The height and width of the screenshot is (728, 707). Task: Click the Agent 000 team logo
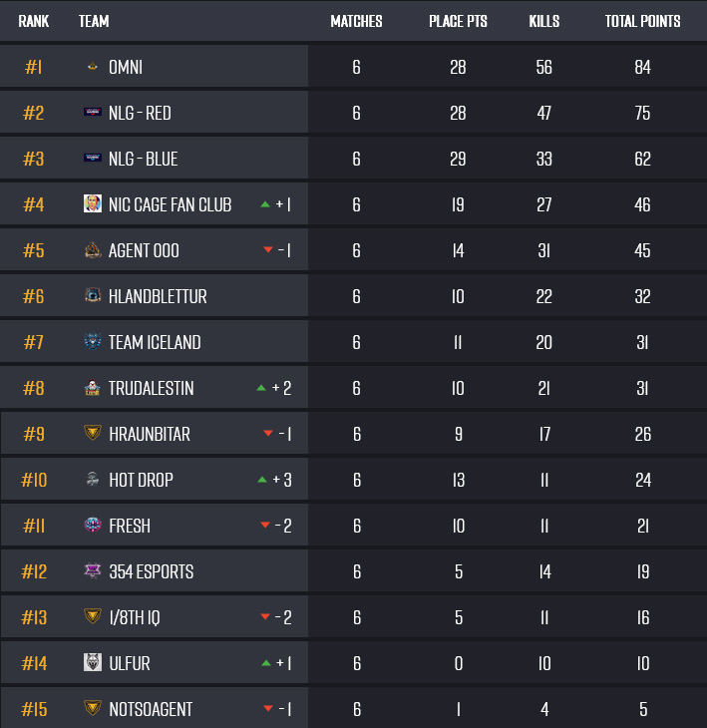pyautogui.click(x=93, y=249)
